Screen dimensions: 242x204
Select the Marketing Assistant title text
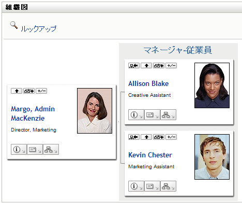click(152, 167)
